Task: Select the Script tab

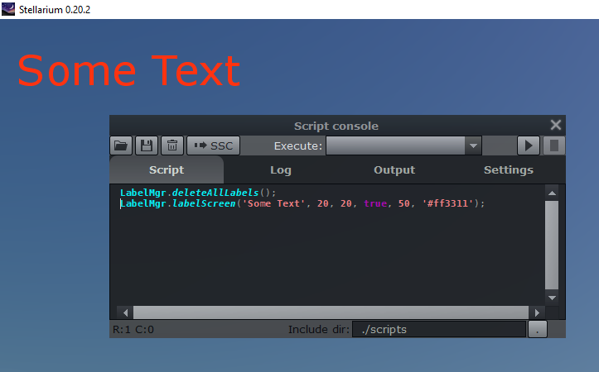Action: click(167, 170)
